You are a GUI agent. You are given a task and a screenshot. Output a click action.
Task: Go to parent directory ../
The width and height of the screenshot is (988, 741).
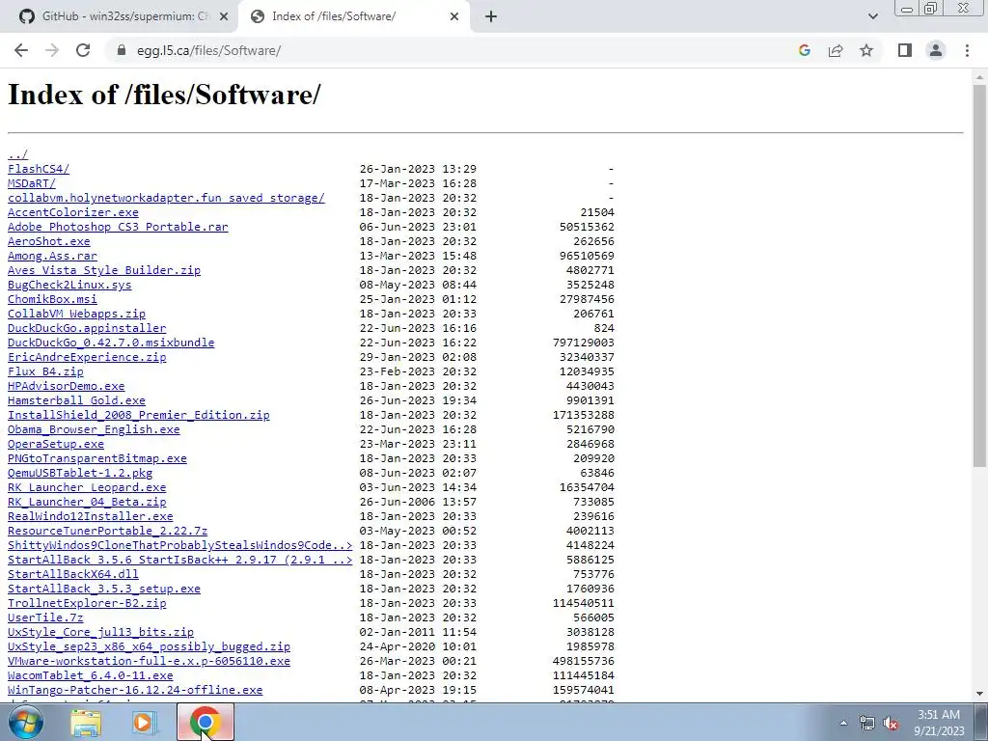point(17,154)
